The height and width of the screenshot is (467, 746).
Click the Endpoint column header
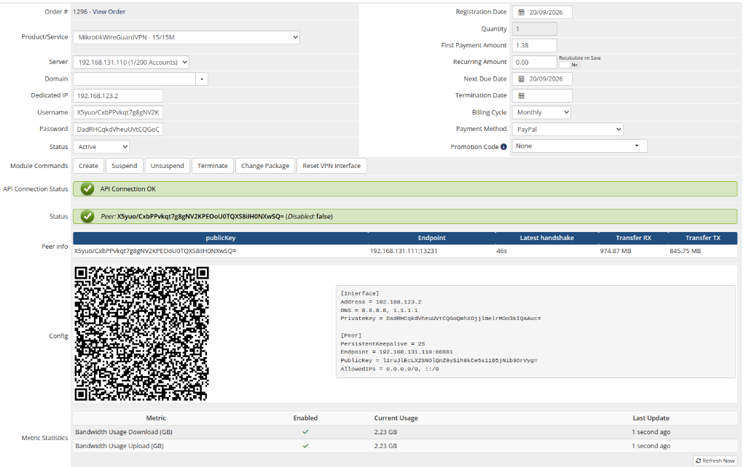[x=431, y=238]
